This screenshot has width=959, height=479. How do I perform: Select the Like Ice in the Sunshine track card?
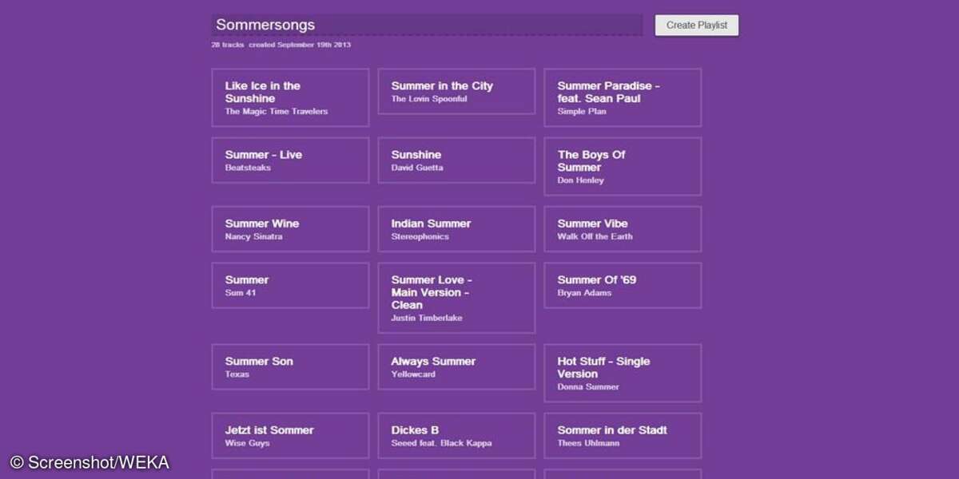point(290,97)
